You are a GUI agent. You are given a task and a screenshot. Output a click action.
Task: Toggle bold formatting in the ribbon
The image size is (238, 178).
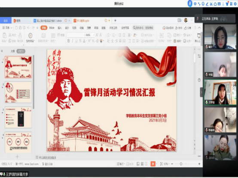coord(69,41)
